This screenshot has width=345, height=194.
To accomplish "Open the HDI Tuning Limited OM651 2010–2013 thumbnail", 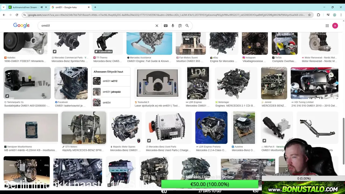I will (315, 83).
